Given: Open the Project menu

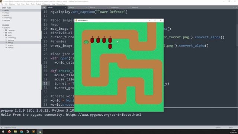Looking at the screenshot, I should (x=38, y=4).
